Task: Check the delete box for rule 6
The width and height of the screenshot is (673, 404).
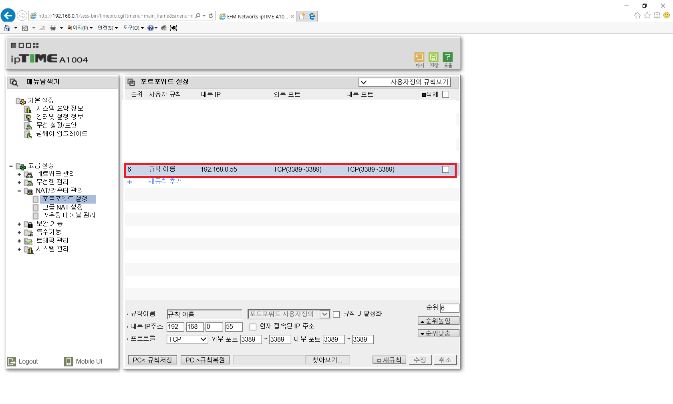Action: pyautogui.click(x=445, y=170)
